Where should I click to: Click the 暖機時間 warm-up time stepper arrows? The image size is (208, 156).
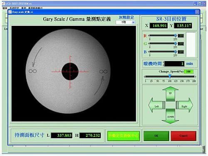[x=163, y=64]
